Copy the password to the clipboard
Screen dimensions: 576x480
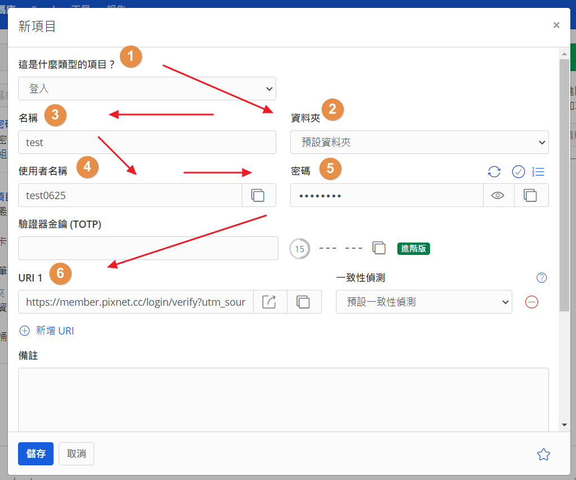(x=530, y=195)
